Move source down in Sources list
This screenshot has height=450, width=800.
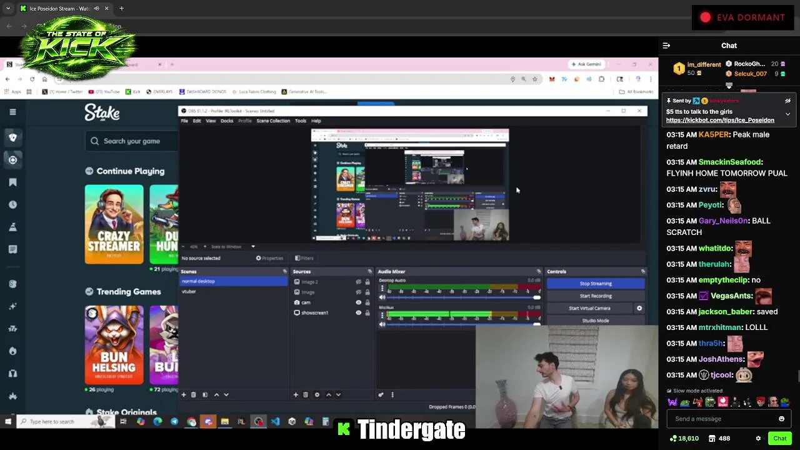[338, 394]
